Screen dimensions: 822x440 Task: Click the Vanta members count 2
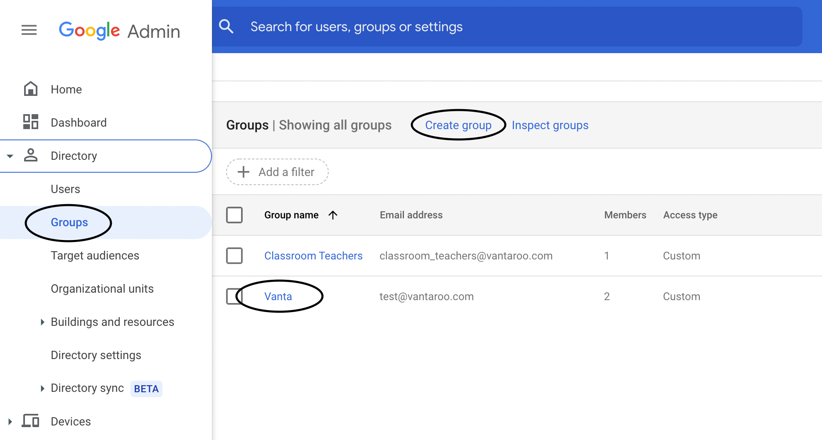click(607, 296)
